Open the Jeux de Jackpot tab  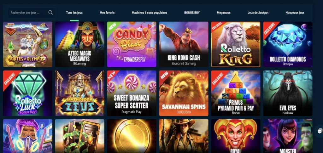click(x=258, y=13)
